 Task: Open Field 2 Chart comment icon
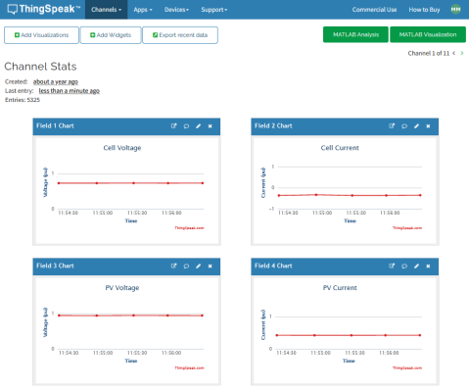[x=404, y=126]
